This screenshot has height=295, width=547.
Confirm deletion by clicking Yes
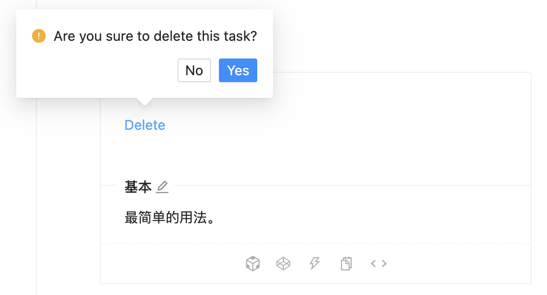[238, 70]
